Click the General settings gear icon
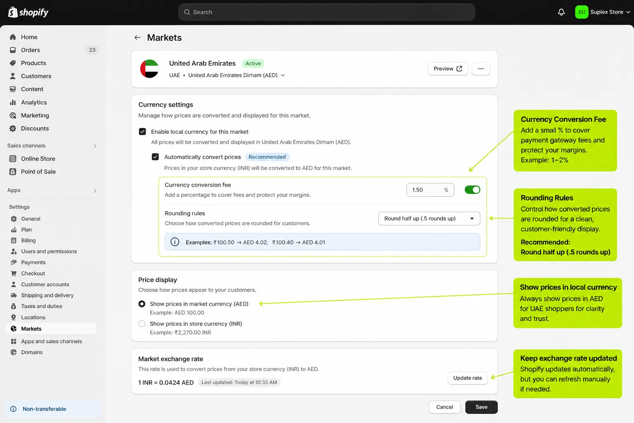The height and width of the screenshot is (423, 634). [x=14, y=219]
